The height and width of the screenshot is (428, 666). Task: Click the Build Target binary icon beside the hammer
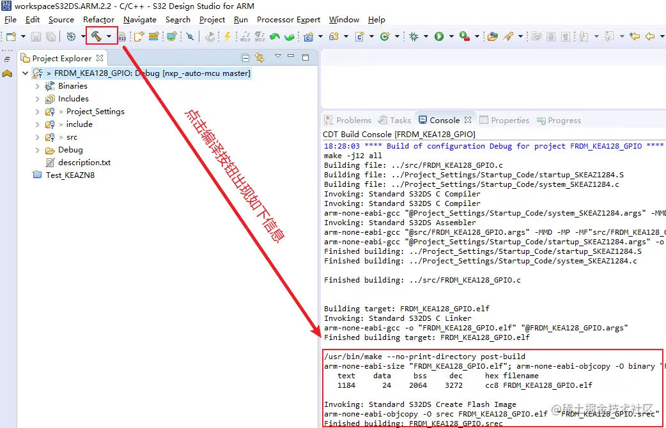point(122,37)
